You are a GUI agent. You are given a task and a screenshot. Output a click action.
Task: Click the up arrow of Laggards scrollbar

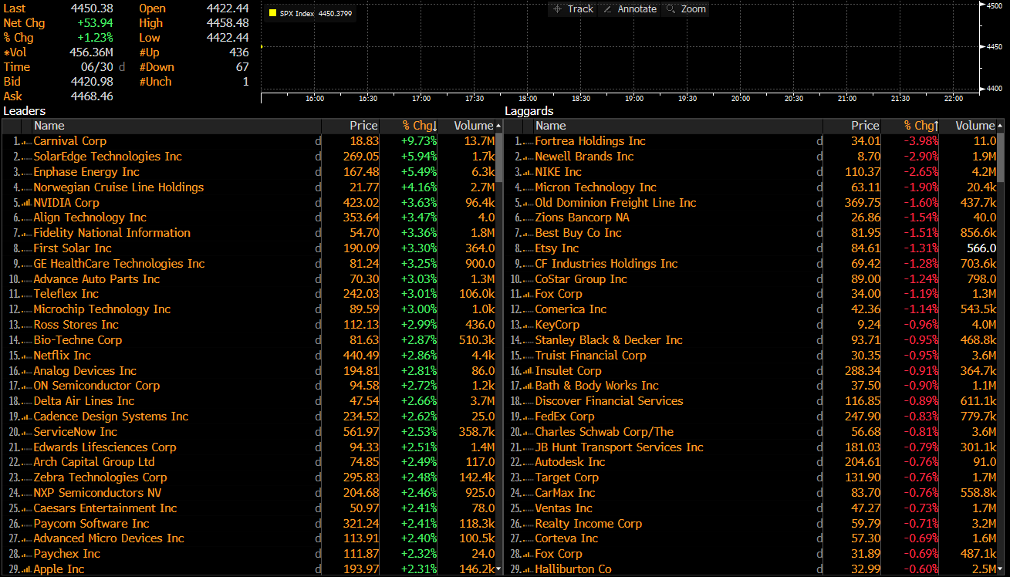click(1001, 126)
